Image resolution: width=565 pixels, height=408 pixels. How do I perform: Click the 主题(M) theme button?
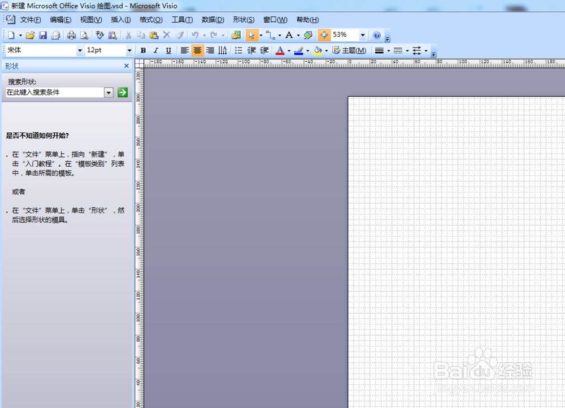click(x=349, y=51)
